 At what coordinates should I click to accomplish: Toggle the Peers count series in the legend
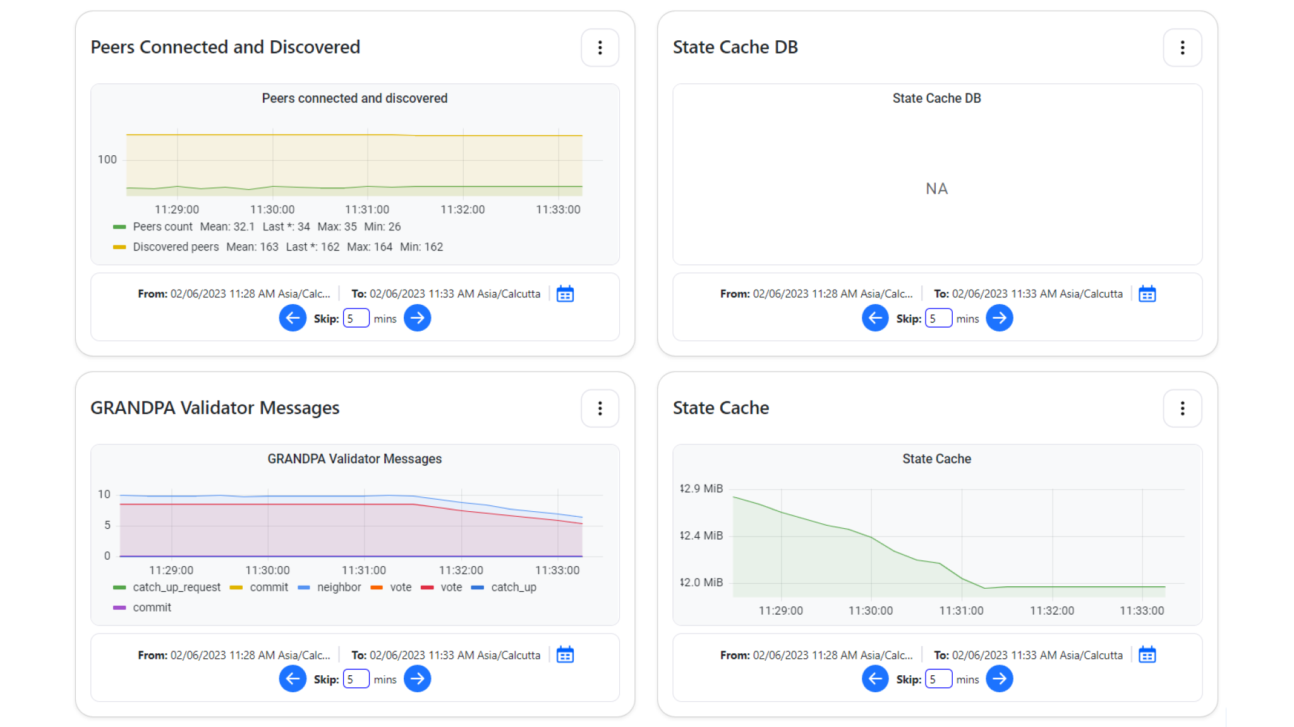click(162, 227)
